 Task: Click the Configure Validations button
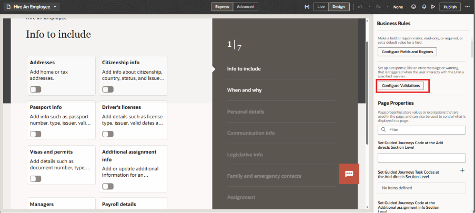(401, 86)
